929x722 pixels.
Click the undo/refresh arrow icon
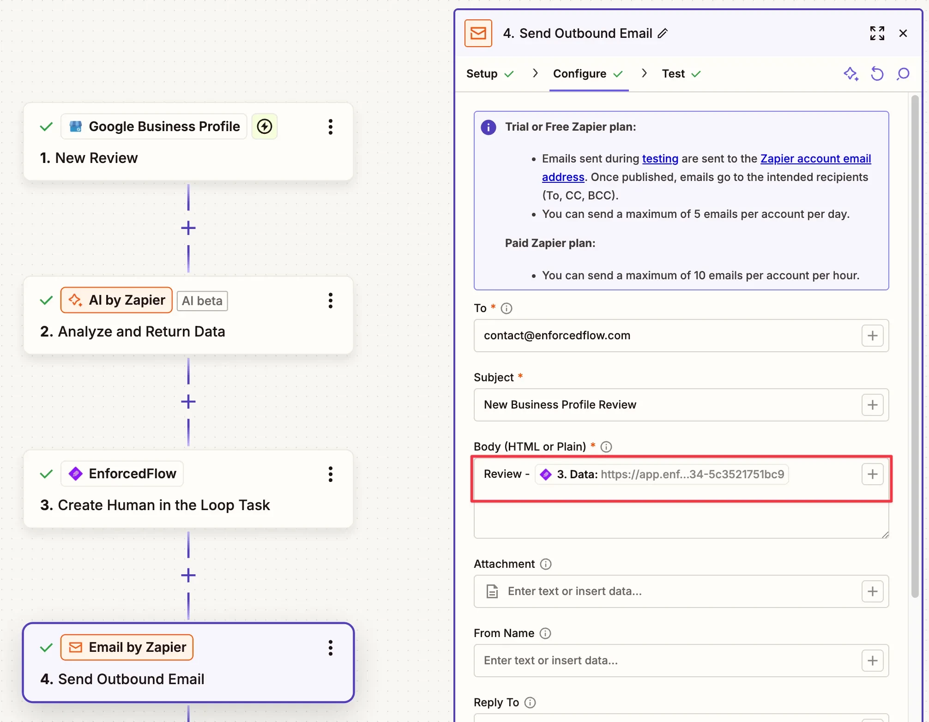coord(877,74)
